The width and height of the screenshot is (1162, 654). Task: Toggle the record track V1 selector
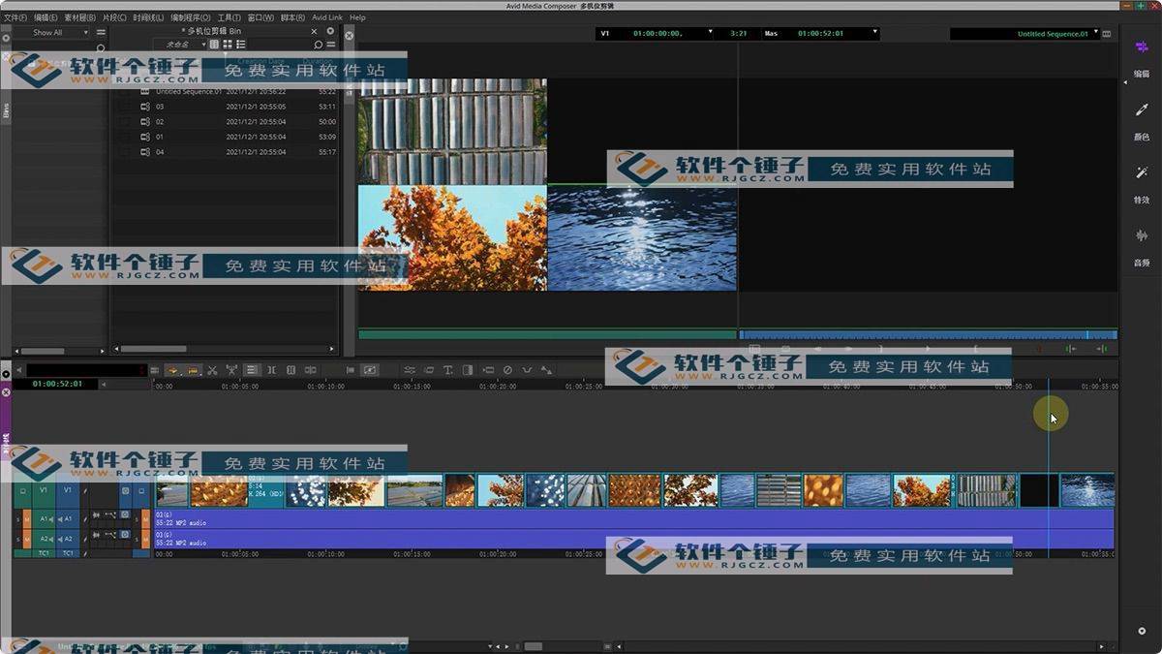pos(68,491)
